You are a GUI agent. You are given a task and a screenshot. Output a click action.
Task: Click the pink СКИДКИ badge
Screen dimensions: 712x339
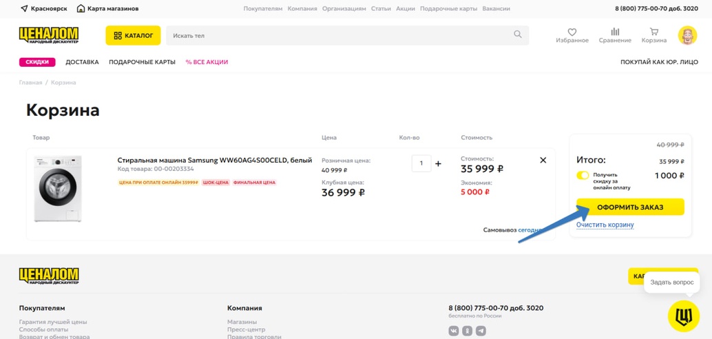[37, 62]
